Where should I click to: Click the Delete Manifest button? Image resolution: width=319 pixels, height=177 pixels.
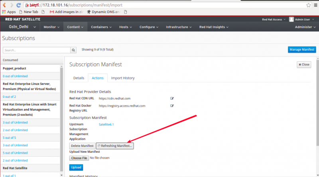point(82,146)
